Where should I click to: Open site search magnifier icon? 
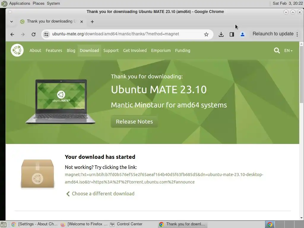[x=277, y=50]
